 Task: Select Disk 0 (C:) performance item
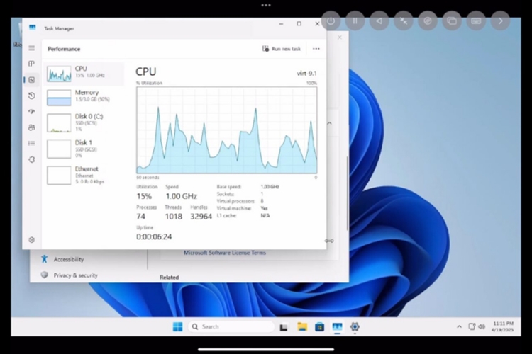(x=84, y=122)
